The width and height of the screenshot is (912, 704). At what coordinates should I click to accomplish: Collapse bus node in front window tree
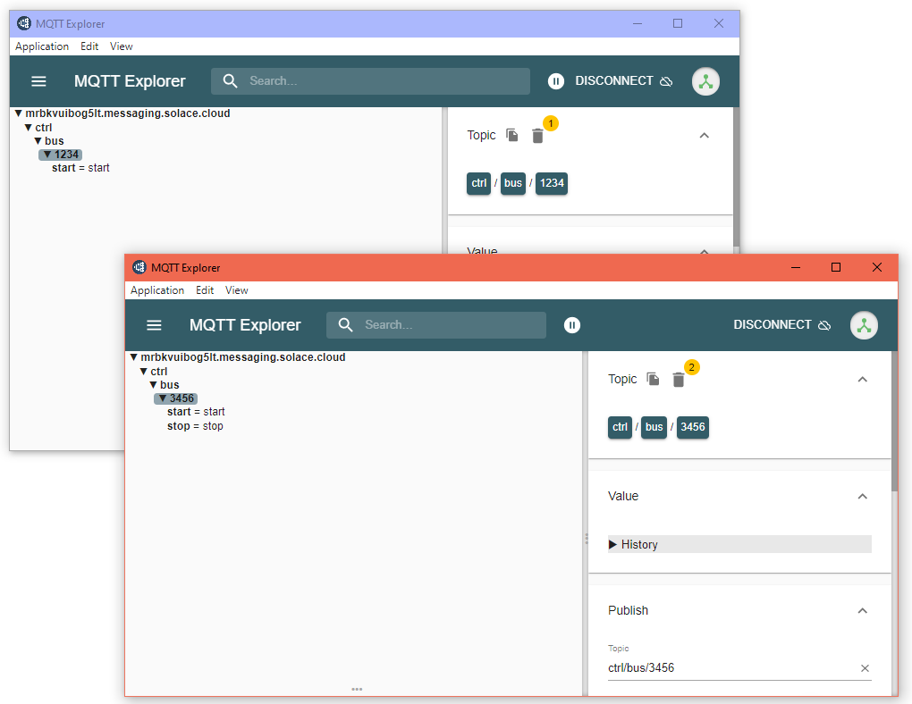coord(154,385)
